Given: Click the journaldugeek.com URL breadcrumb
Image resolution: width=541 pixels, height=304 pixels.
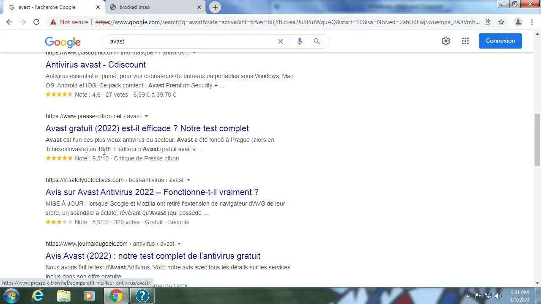Looking at the screenshot, I should coord(110,244).
